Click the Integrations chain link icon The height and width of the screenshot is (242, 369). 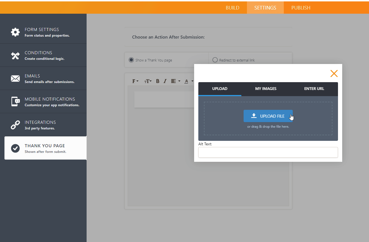click(15, 125)
